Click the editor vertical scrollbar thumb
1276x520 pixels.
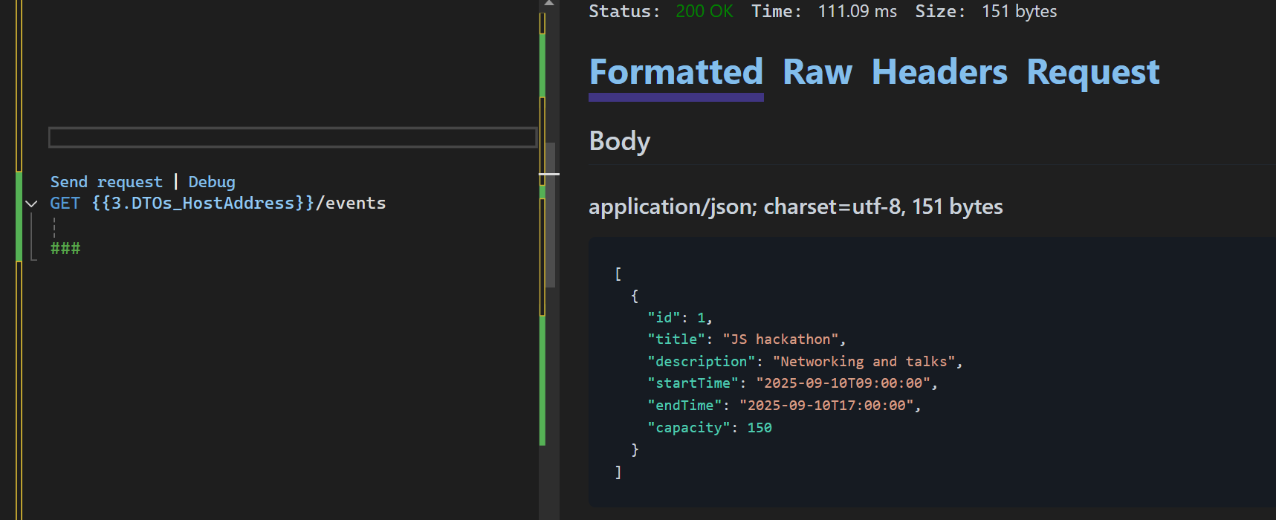tap(550, 215)
